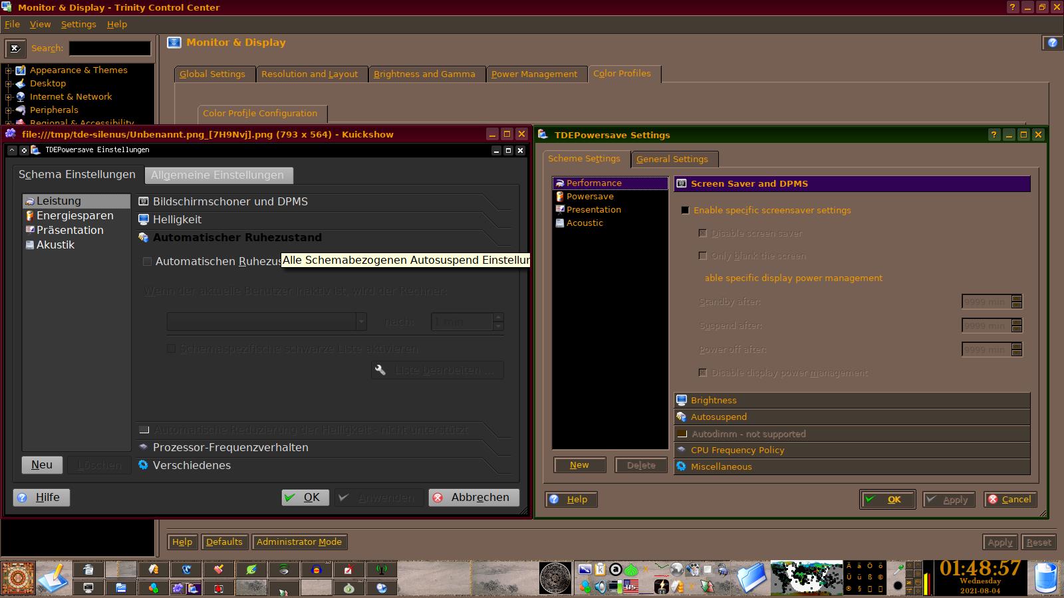
Task: Cancel the TDEPowersave Settings dialog
Action: tap(1009, 500)
